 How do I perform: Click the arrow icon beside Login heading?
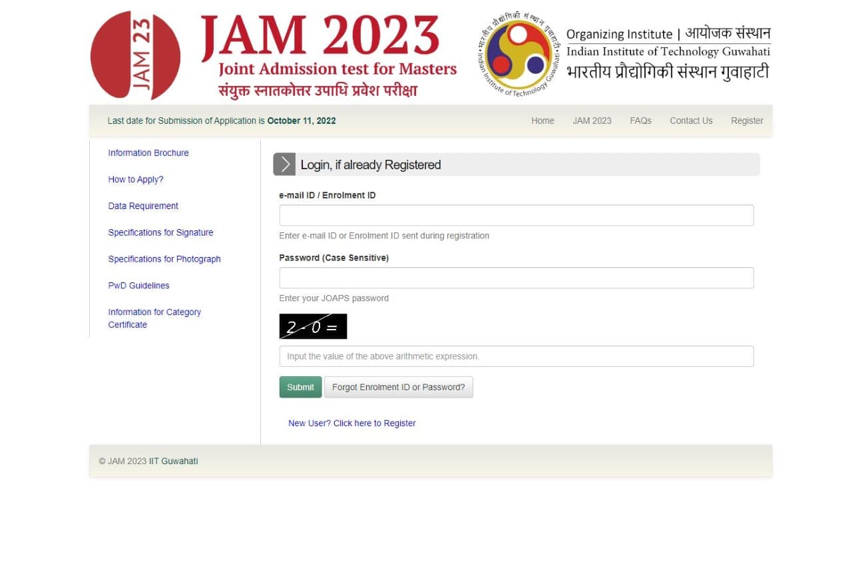coord(284,164)
